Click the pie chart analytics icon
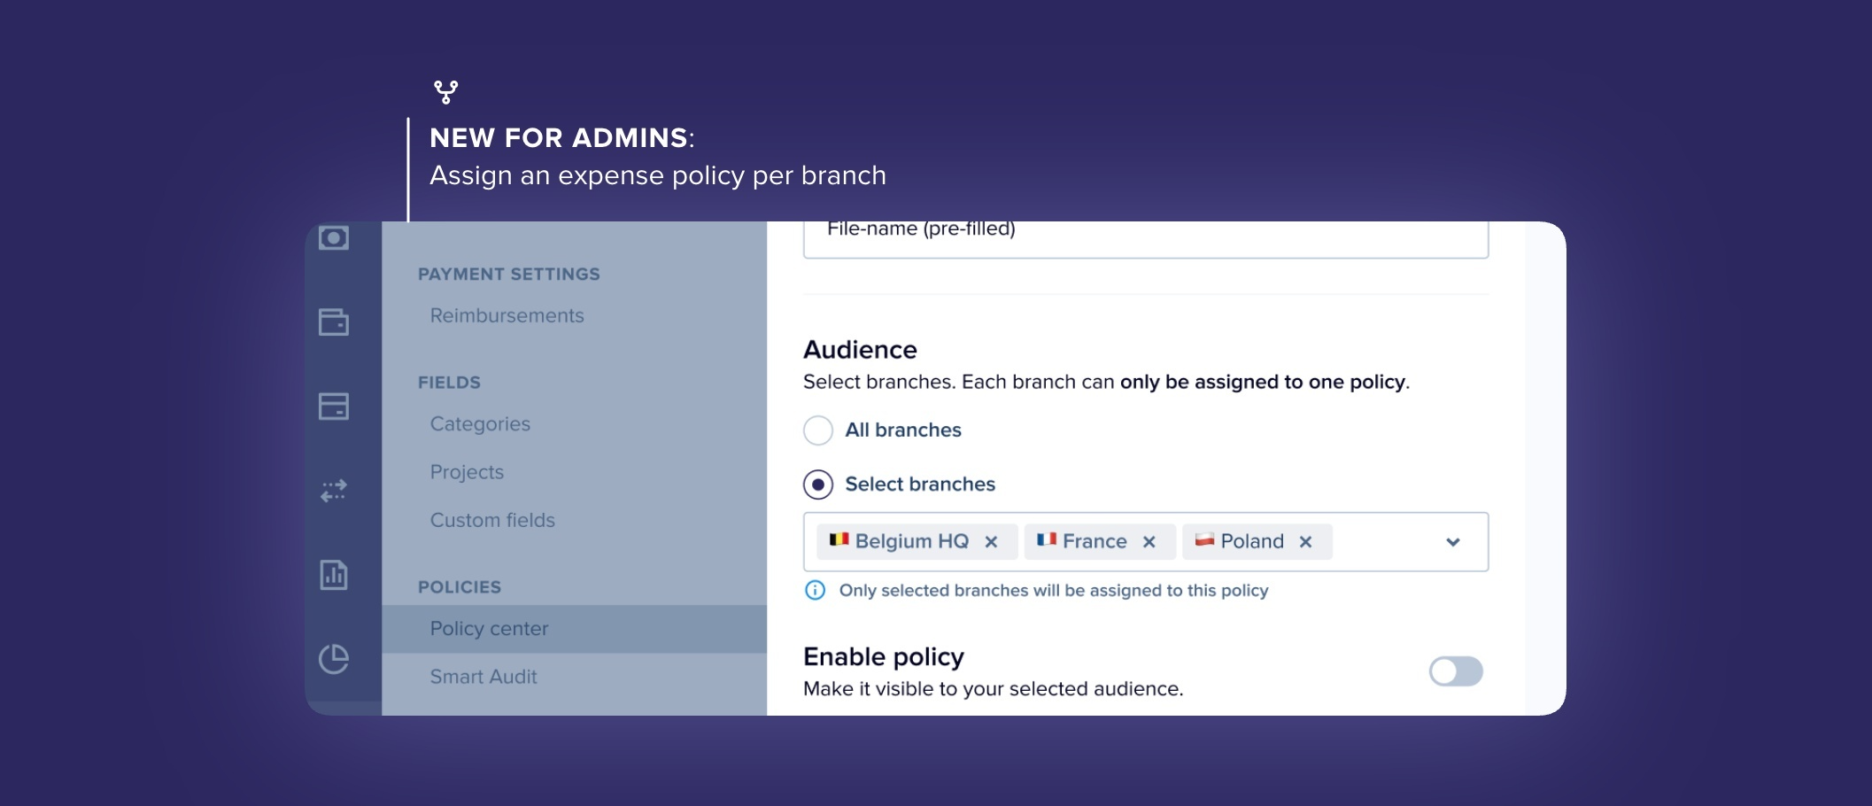1872x806 pixels. tap(334, 659)
